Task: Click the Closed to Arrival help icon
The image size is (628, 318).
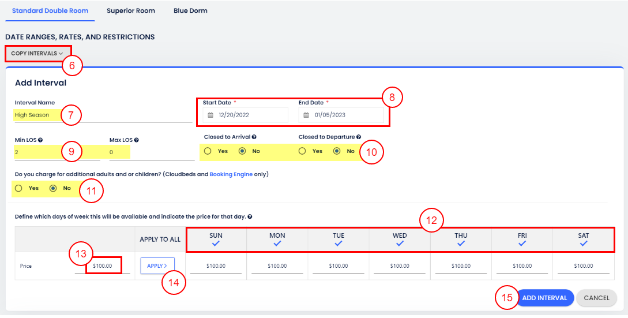Action: coord(254,137)
